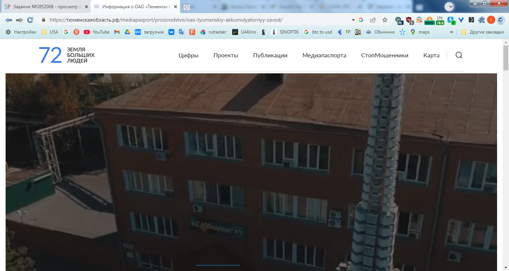Open the pig face extension icon

pyautogui.click(x=419, y=20)
